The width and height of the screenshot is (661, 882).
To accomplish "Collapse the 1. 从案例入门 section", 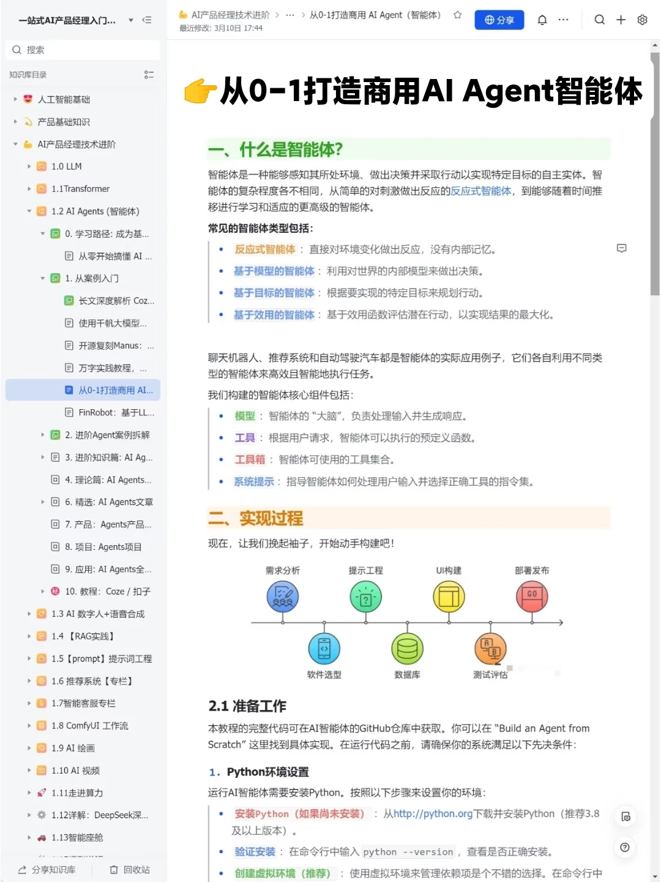I will pos(42,279).
